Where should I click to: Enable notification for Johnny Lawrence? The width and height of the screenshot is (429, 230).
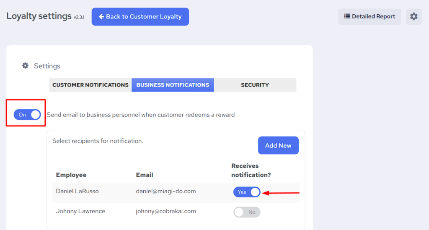pos(247,212)
